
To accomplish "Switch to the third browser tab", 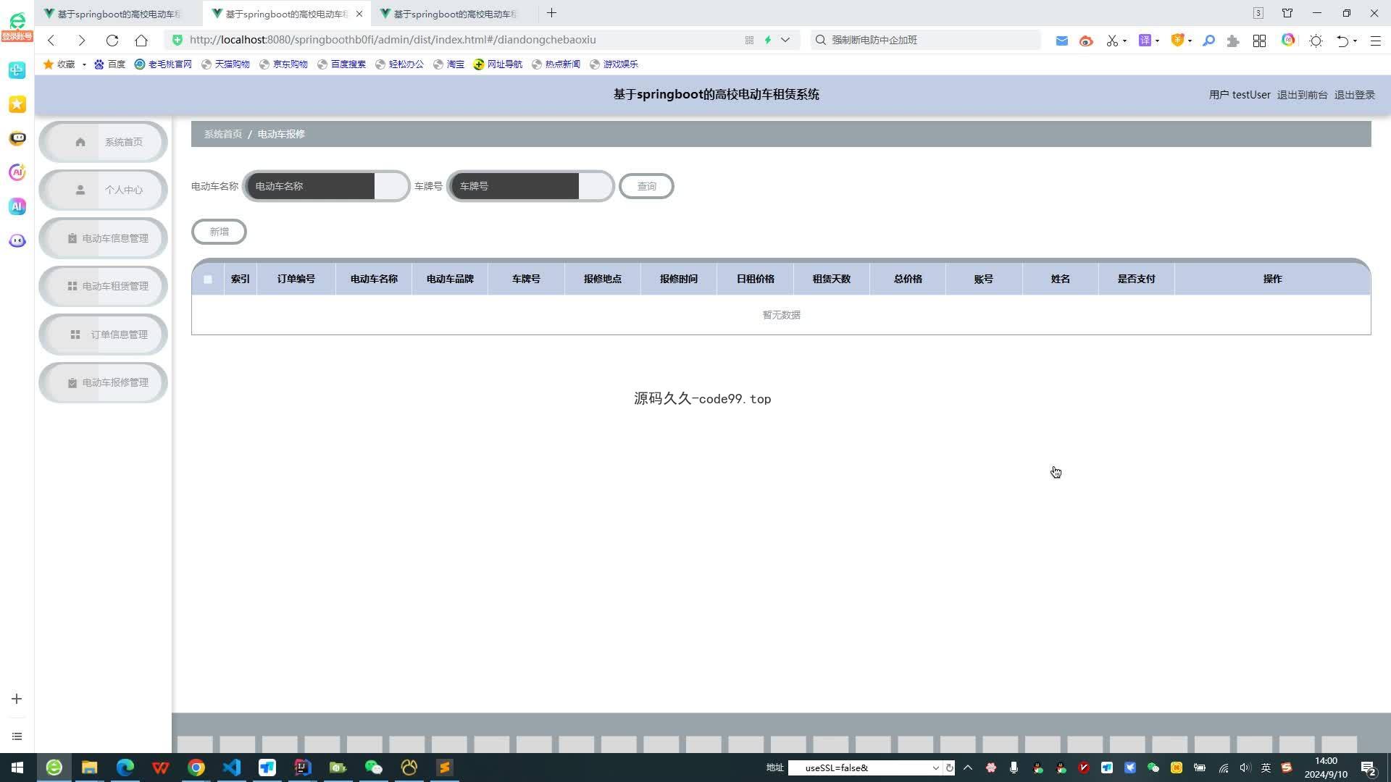I will pos(455,14).
